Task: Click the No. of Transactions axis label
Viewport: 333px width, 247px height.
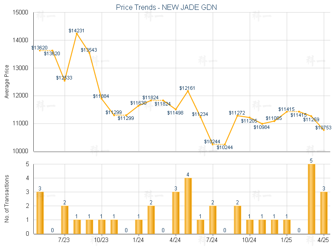Action: pyautogui.click(x=7, y=198)
